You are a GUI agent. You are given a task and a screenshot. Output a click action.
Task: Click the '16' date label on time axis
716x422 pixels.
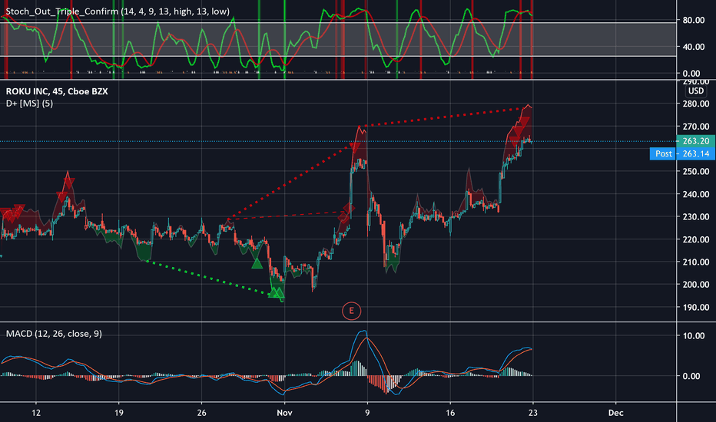(450, 413)
